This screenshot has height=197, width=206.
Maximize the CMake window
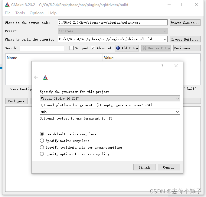pyautogui.click(x=183, y=5)
